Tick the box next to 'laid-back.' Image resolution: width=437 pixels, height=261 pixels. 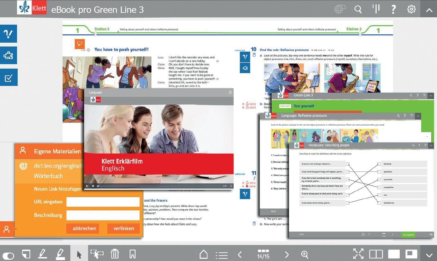click(379, 164)
